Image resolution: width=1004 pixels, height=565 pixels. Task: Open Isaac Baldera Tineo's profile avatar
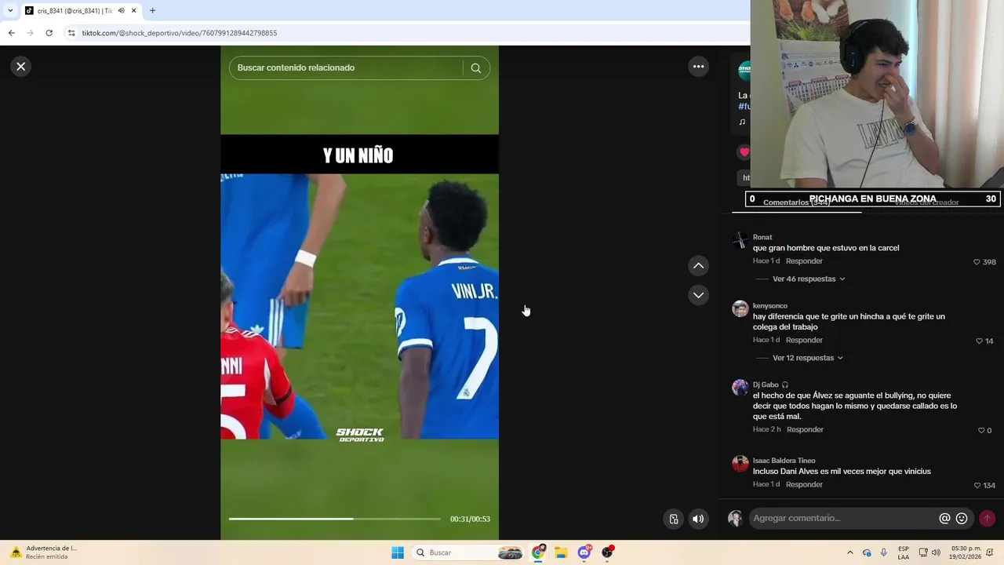[740, 464]
